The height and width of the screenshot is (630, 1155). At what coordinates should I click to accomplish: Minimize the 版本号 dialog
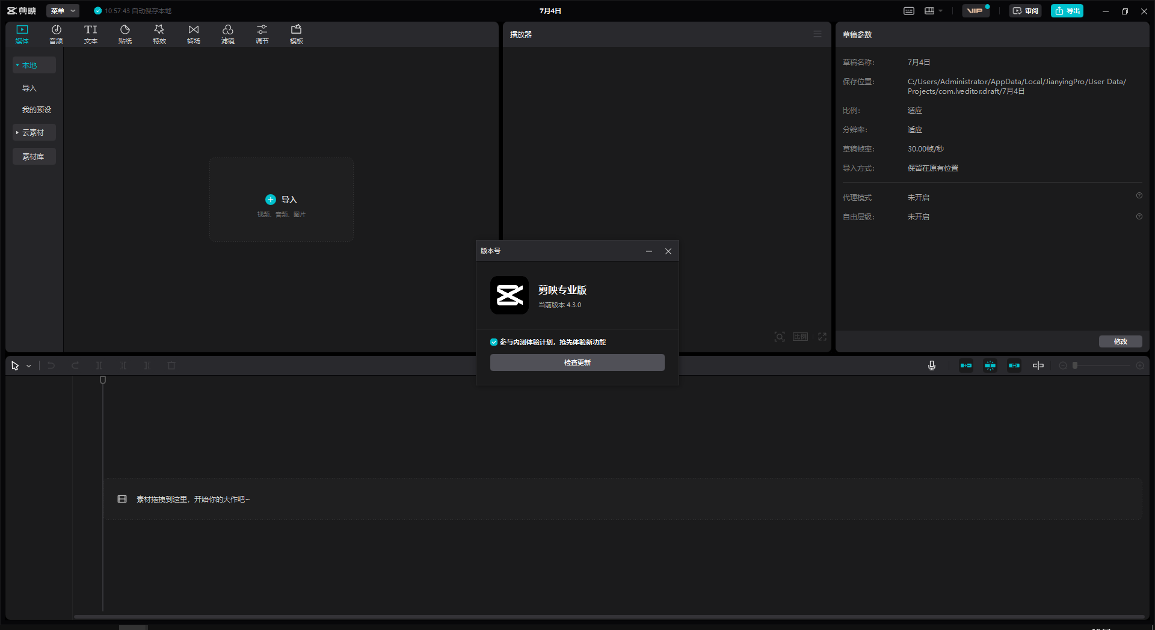649,251
